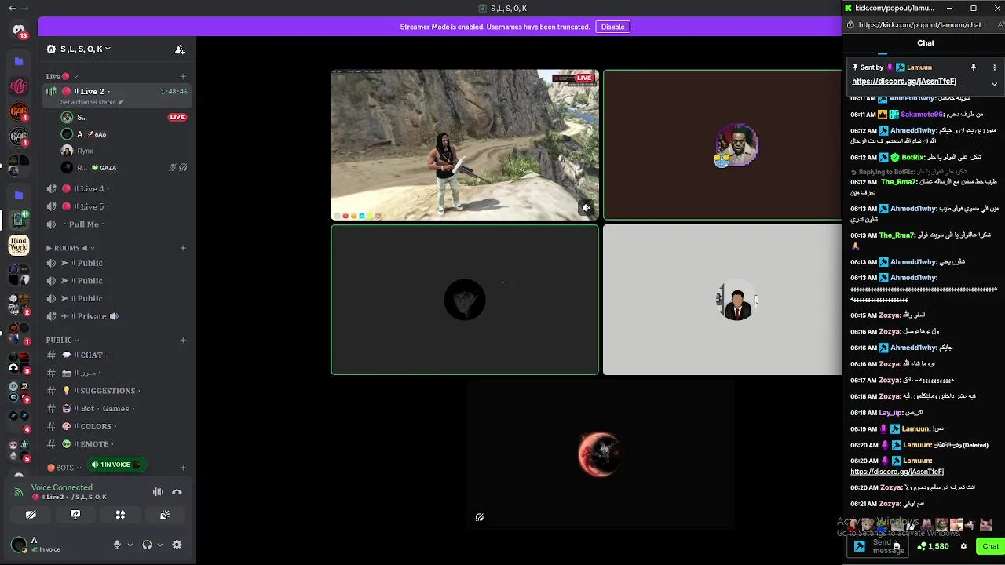Open Lay_iip username in Kick chat

890,413
